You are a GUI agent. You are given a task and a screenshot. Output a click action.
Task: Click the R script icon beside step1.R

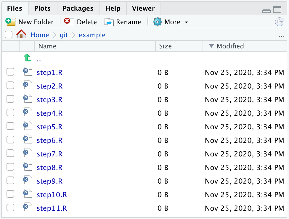coord(27,71)
